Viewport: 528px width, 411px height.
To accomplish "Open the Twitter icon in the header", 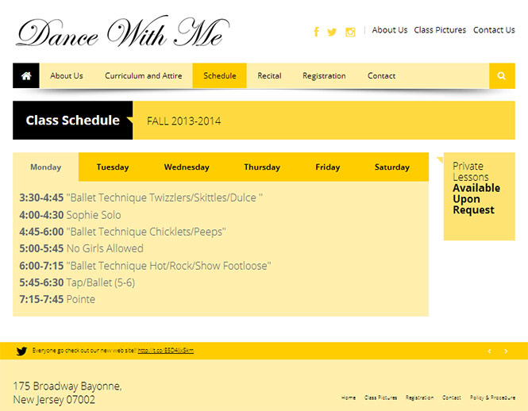I will 332,32.
